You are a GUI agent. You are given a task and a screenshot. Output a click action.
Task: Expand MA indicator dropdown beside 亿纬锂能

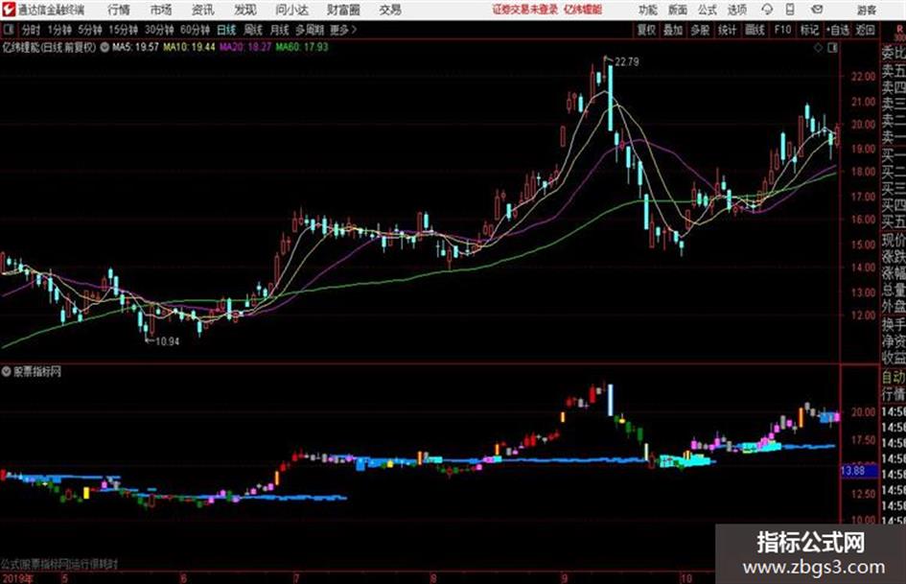point(105,47)
